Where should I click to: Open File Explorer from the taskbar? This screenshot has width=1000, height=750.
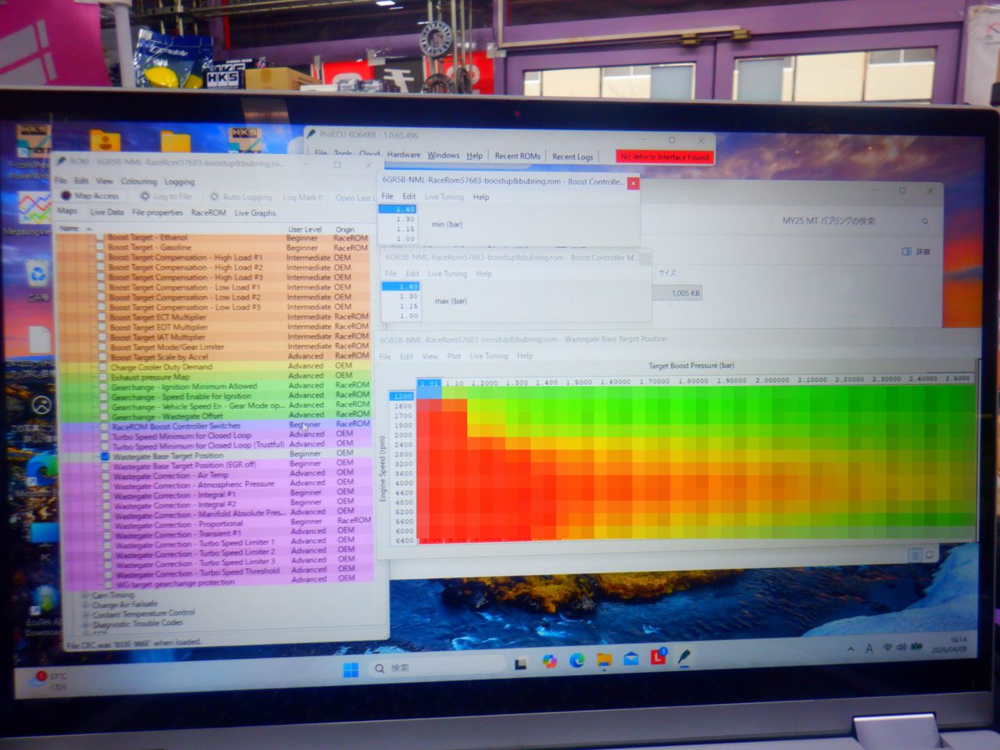604,661
